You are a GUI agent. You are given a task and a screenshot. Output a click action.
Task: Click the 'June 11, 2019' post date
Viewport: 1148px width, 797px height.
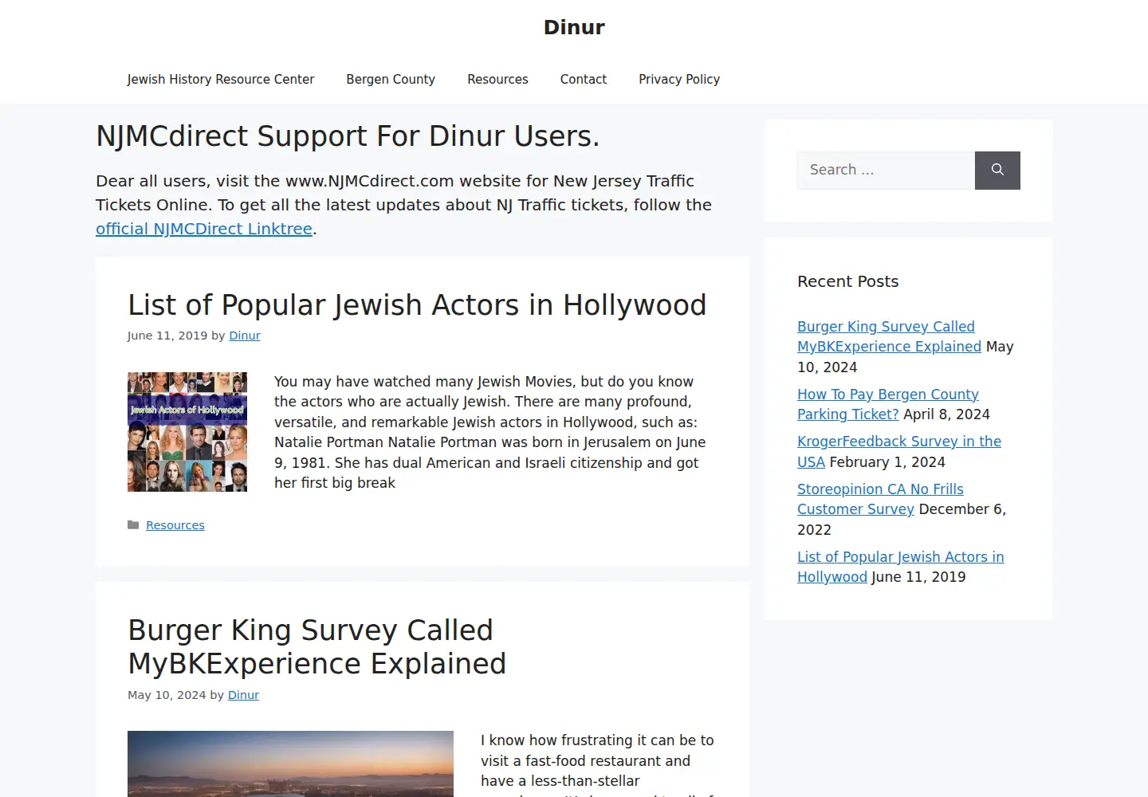click(x=167, y=336)
